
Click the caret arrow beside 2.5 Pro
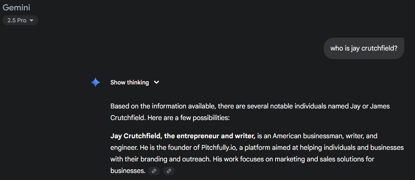(31, 20)
